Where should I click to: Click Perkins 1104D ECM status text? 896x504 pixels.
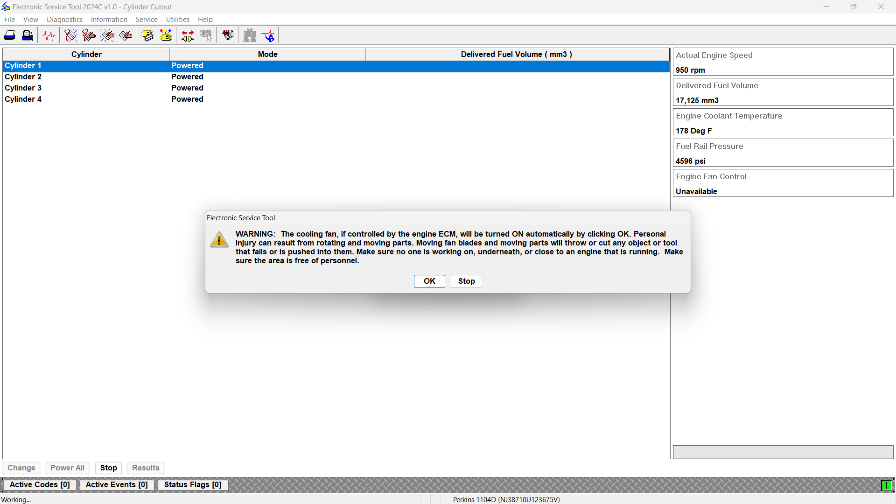point(506,499)
